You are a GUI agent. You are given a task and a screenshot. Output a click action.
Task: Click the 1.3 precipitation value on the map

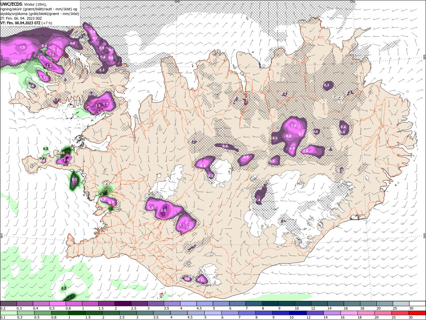tap(43, 78)
